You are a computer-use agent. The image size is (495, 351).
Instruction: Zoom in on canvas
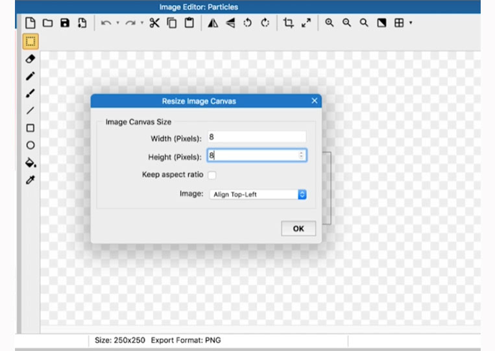pyautogui.click(x=330, y=23)
